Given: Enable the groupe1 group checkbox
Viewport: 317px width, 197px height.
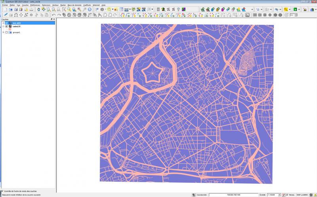Looking at the screenshot, I should pyautogui.click(x=6, y=32).
